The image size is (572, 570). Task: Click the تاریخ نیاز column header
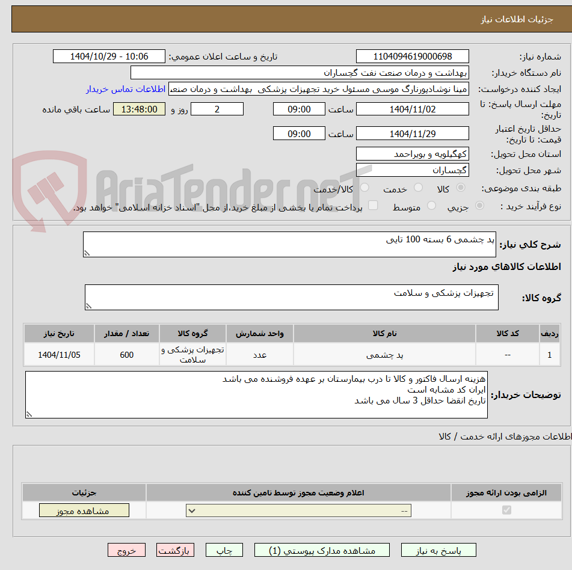[59, 333]
